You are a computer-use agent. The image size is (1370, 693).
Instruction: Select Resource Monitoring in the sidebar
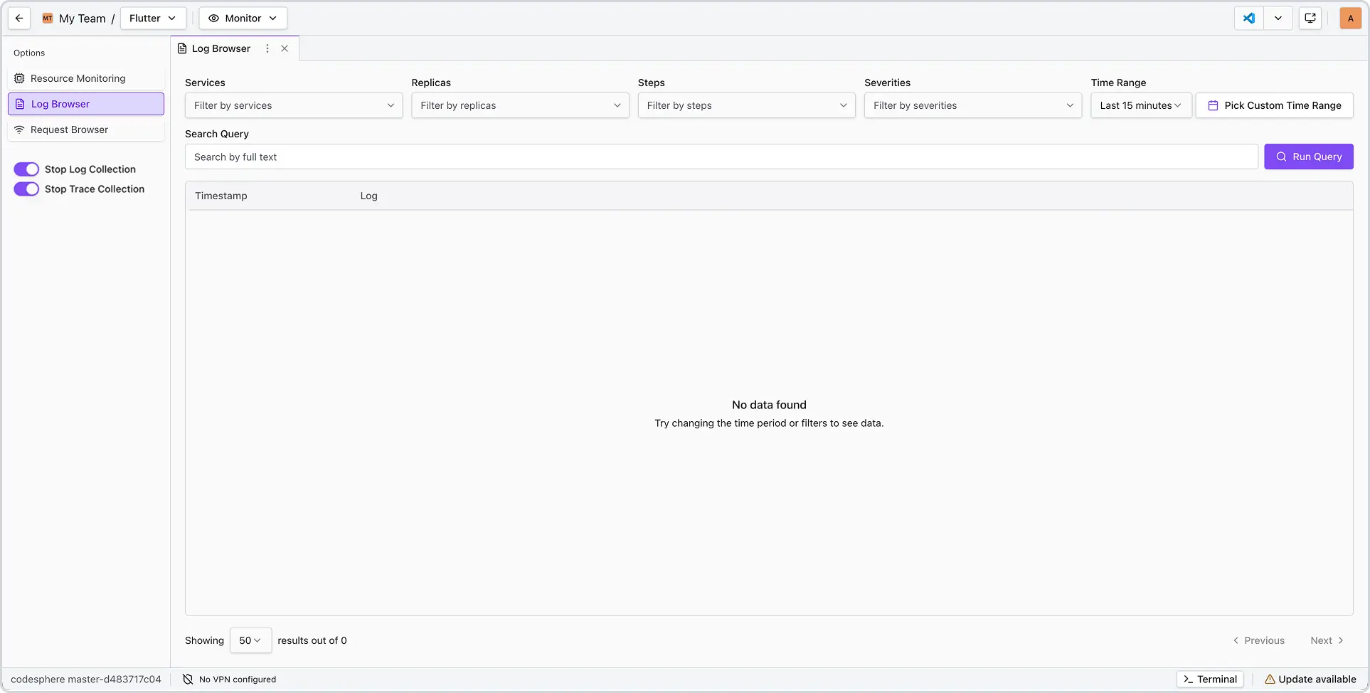pyautogui.click(x=77, y=78)
